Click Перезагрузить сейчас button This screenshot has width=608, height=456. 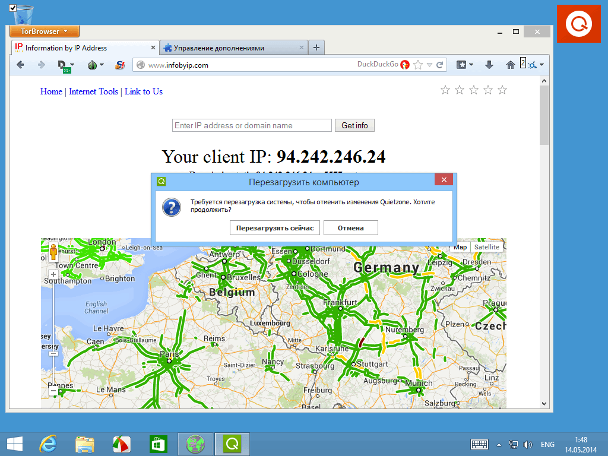point(274,227)
